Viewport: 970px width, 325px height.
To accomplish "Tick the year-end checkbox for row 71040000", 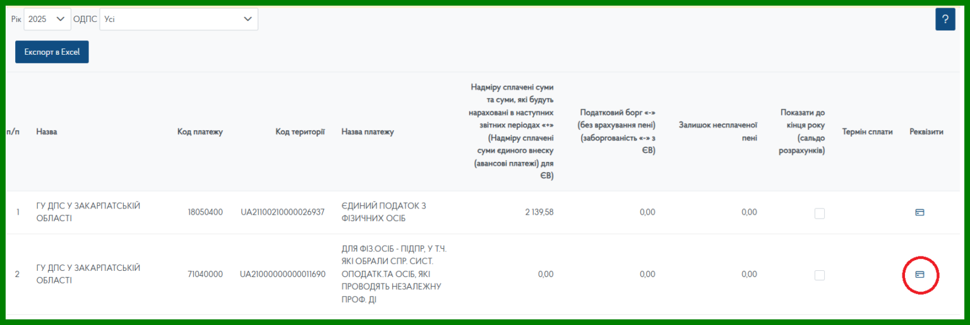I will click(x=819, y=275).
